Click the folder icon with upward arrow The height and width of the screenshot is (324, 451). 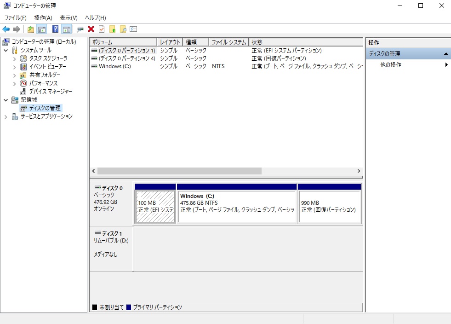[x=113, y=29]
